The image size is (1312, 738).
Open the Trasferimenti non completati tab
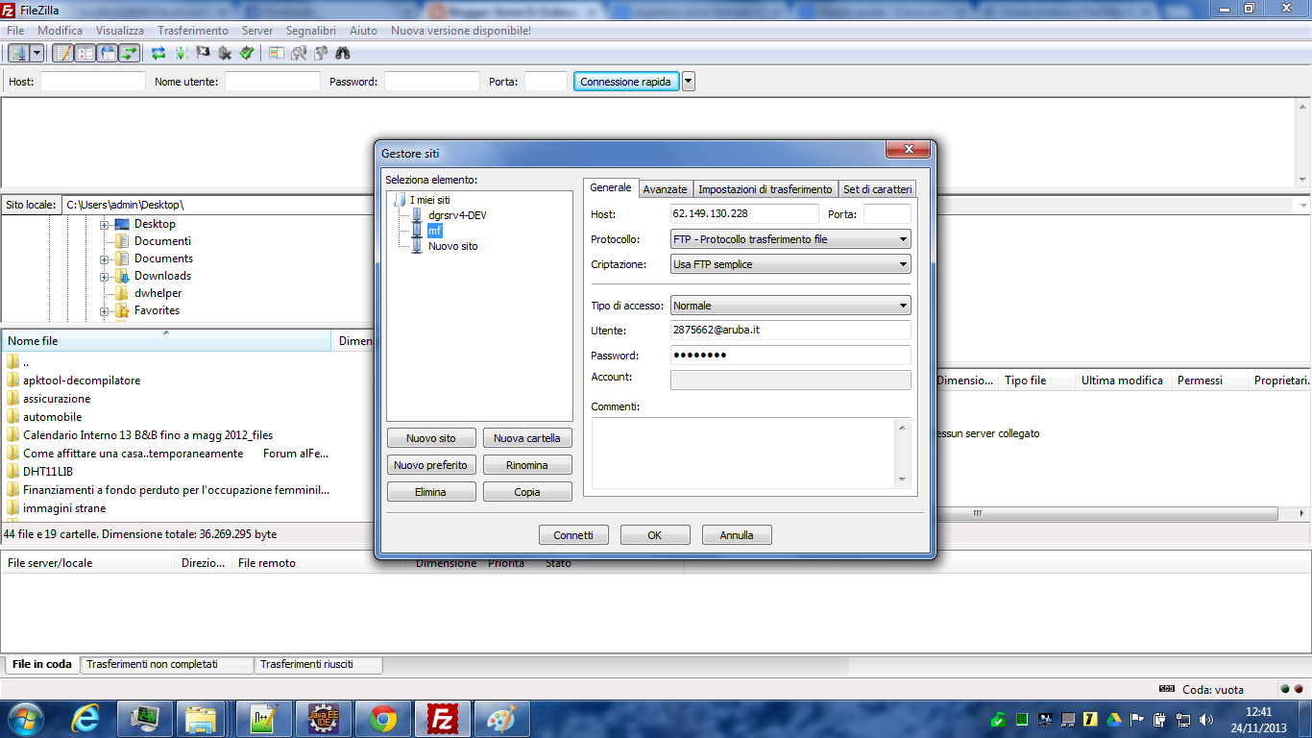click(x=165, y=664)
